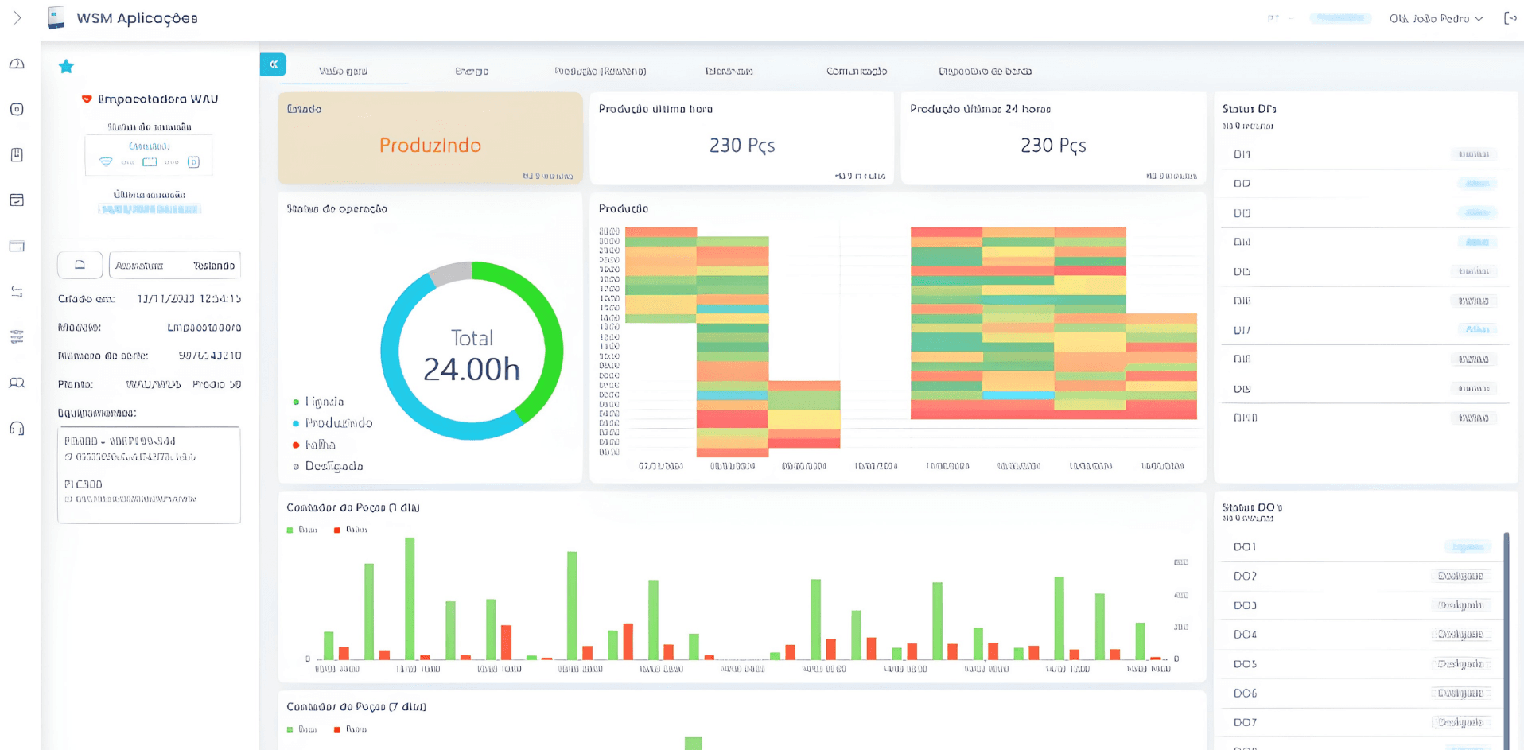Toggle the Ligado legend entry
This screenshot has width=1524, height=750.
319,402
